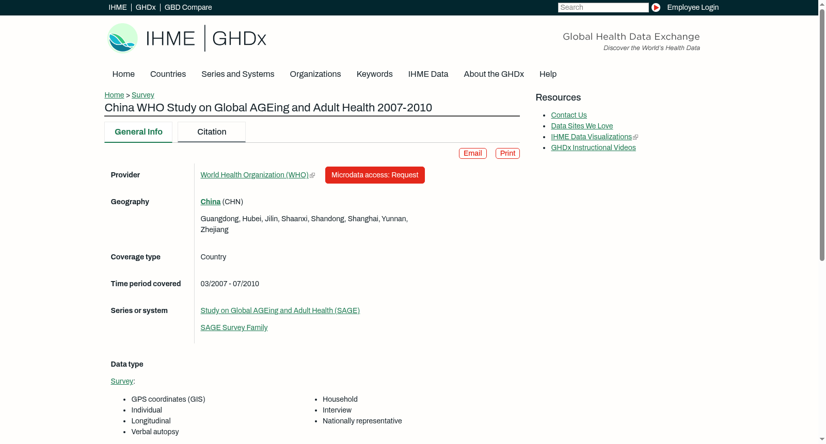The width and height of the screenshot is (826, 444).
Task: Switch to the Citation tab
Action: [212, 132]
